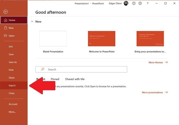This screenshot has width=179, height=125.
Task: Click Edgar Otero profile picture
Action: (x=126, y=3)
